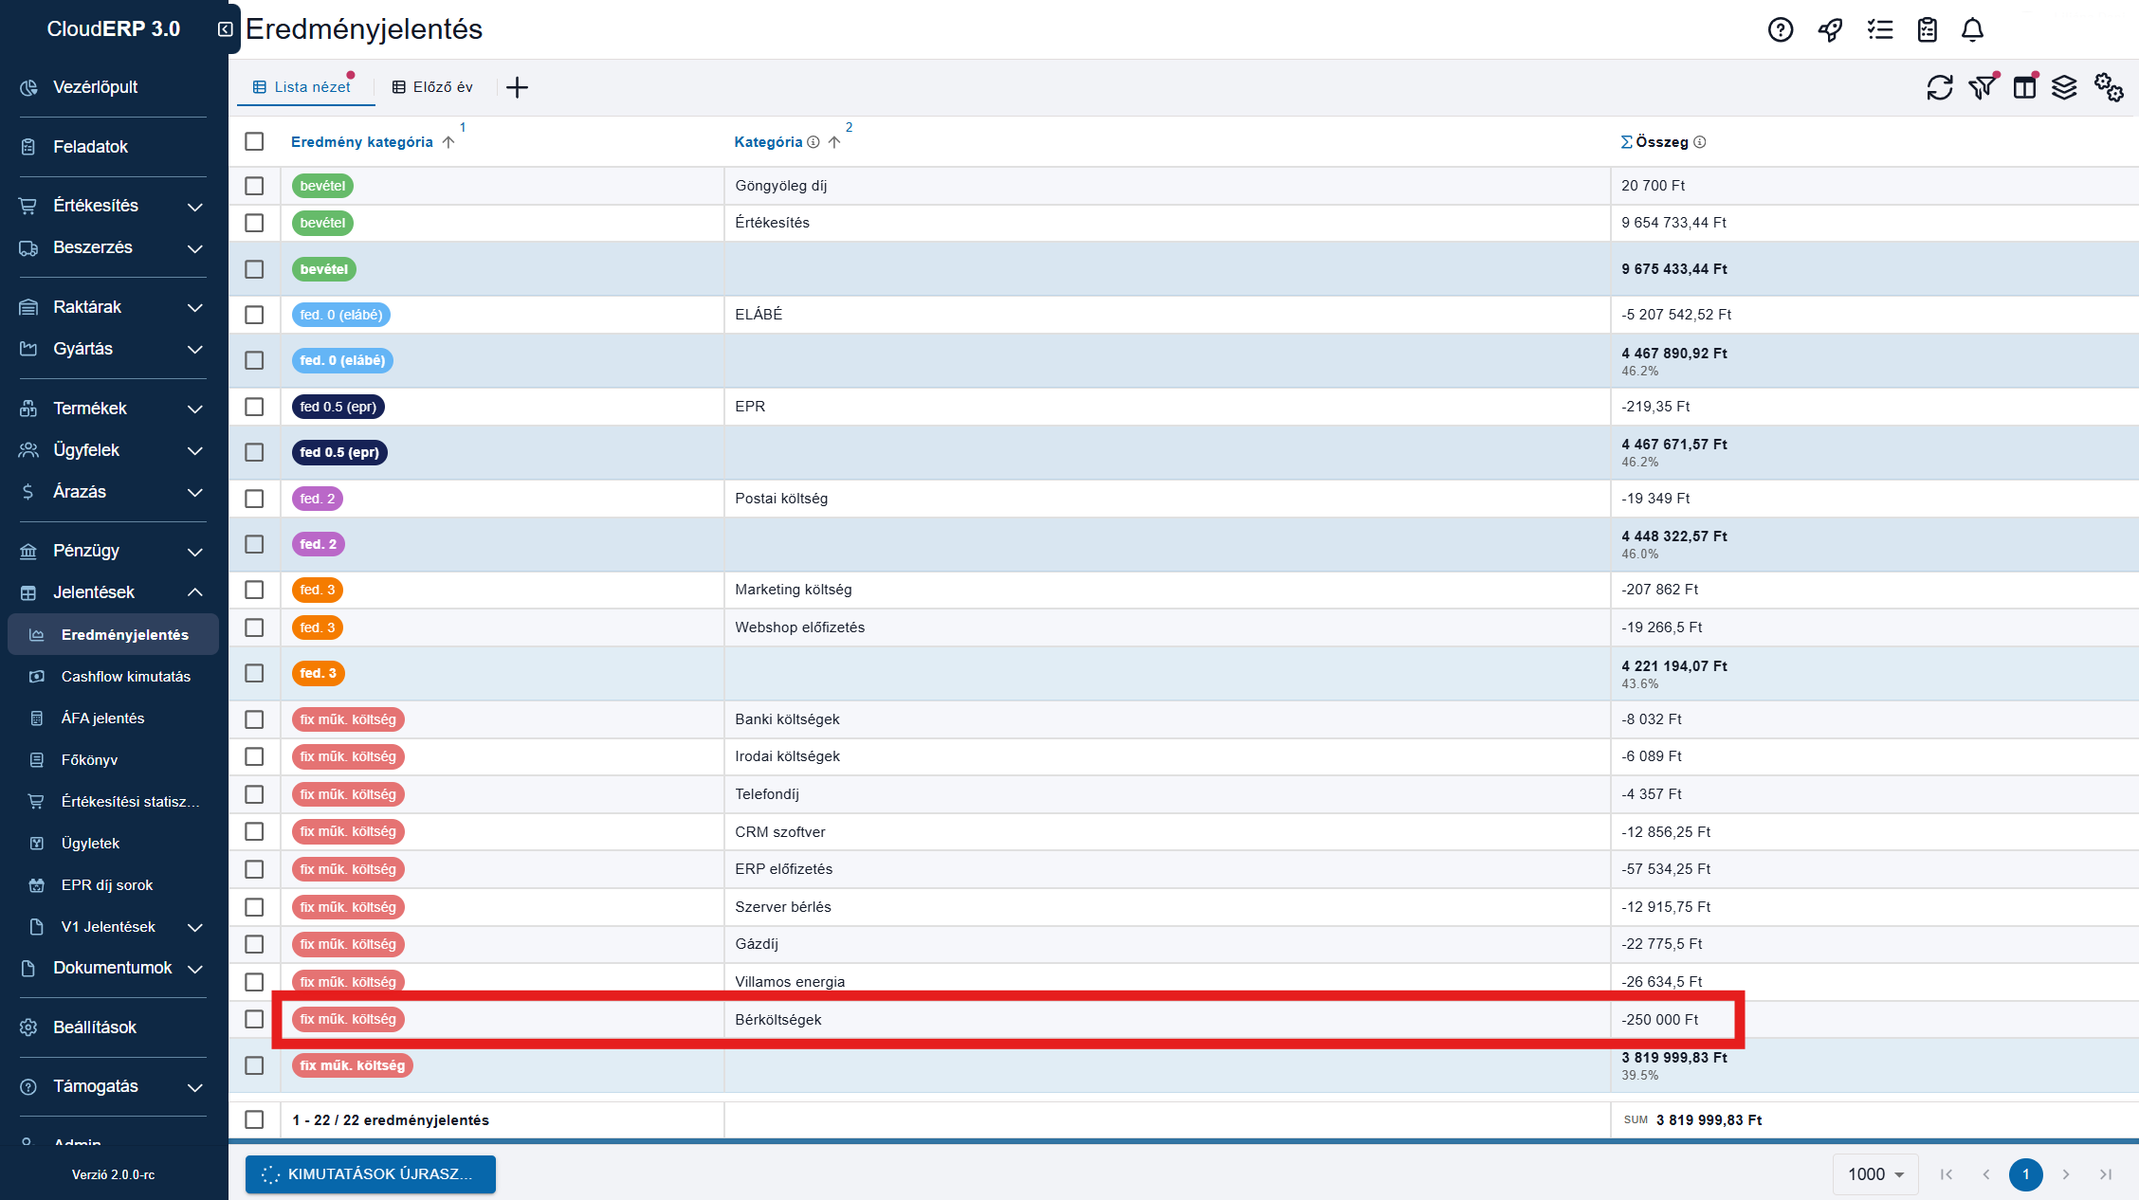Collapse the sidebar with arrow icon
Screen dimensions: 2139x1200
click(225, 29)
